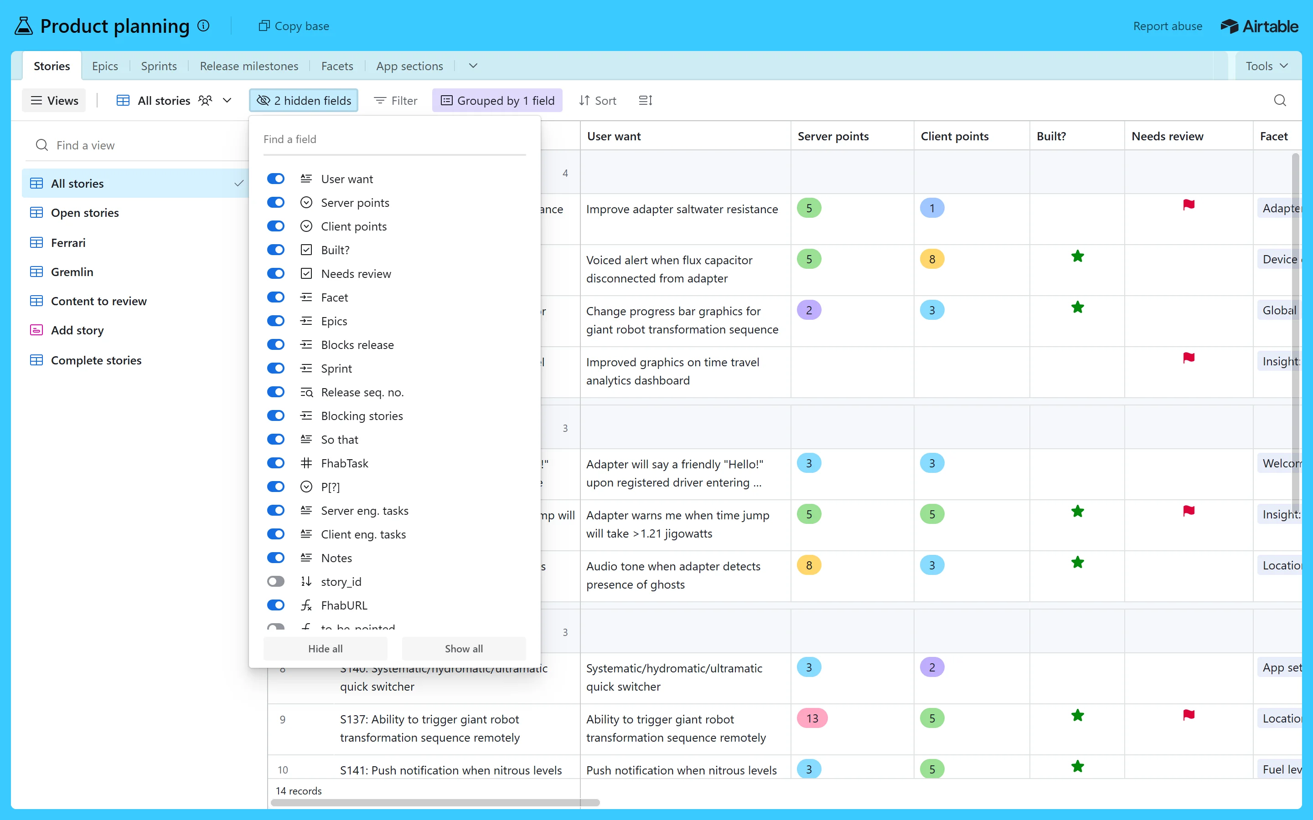This screenshot has width=1313, height=820.
Task: Click green star in Voiced alert row
Action: pyautogui.click(x=1078, y=256)
